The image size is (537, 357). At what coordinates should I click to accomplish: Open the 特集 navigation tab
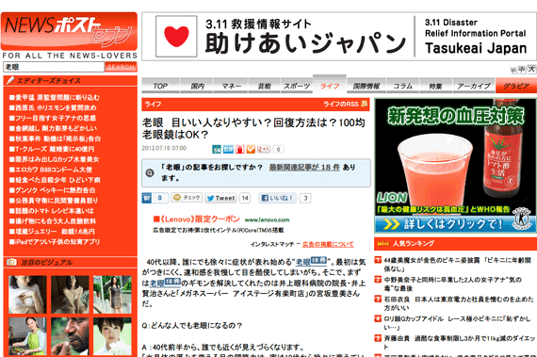click(435, 86)
